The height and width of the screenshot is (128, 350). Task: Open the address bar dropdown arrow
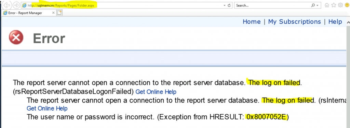coord(225,5)
